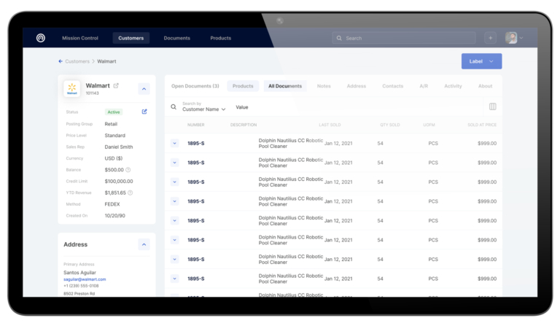Switch to the Notes tab
This screenshot has width=560, height=326.
324,86
